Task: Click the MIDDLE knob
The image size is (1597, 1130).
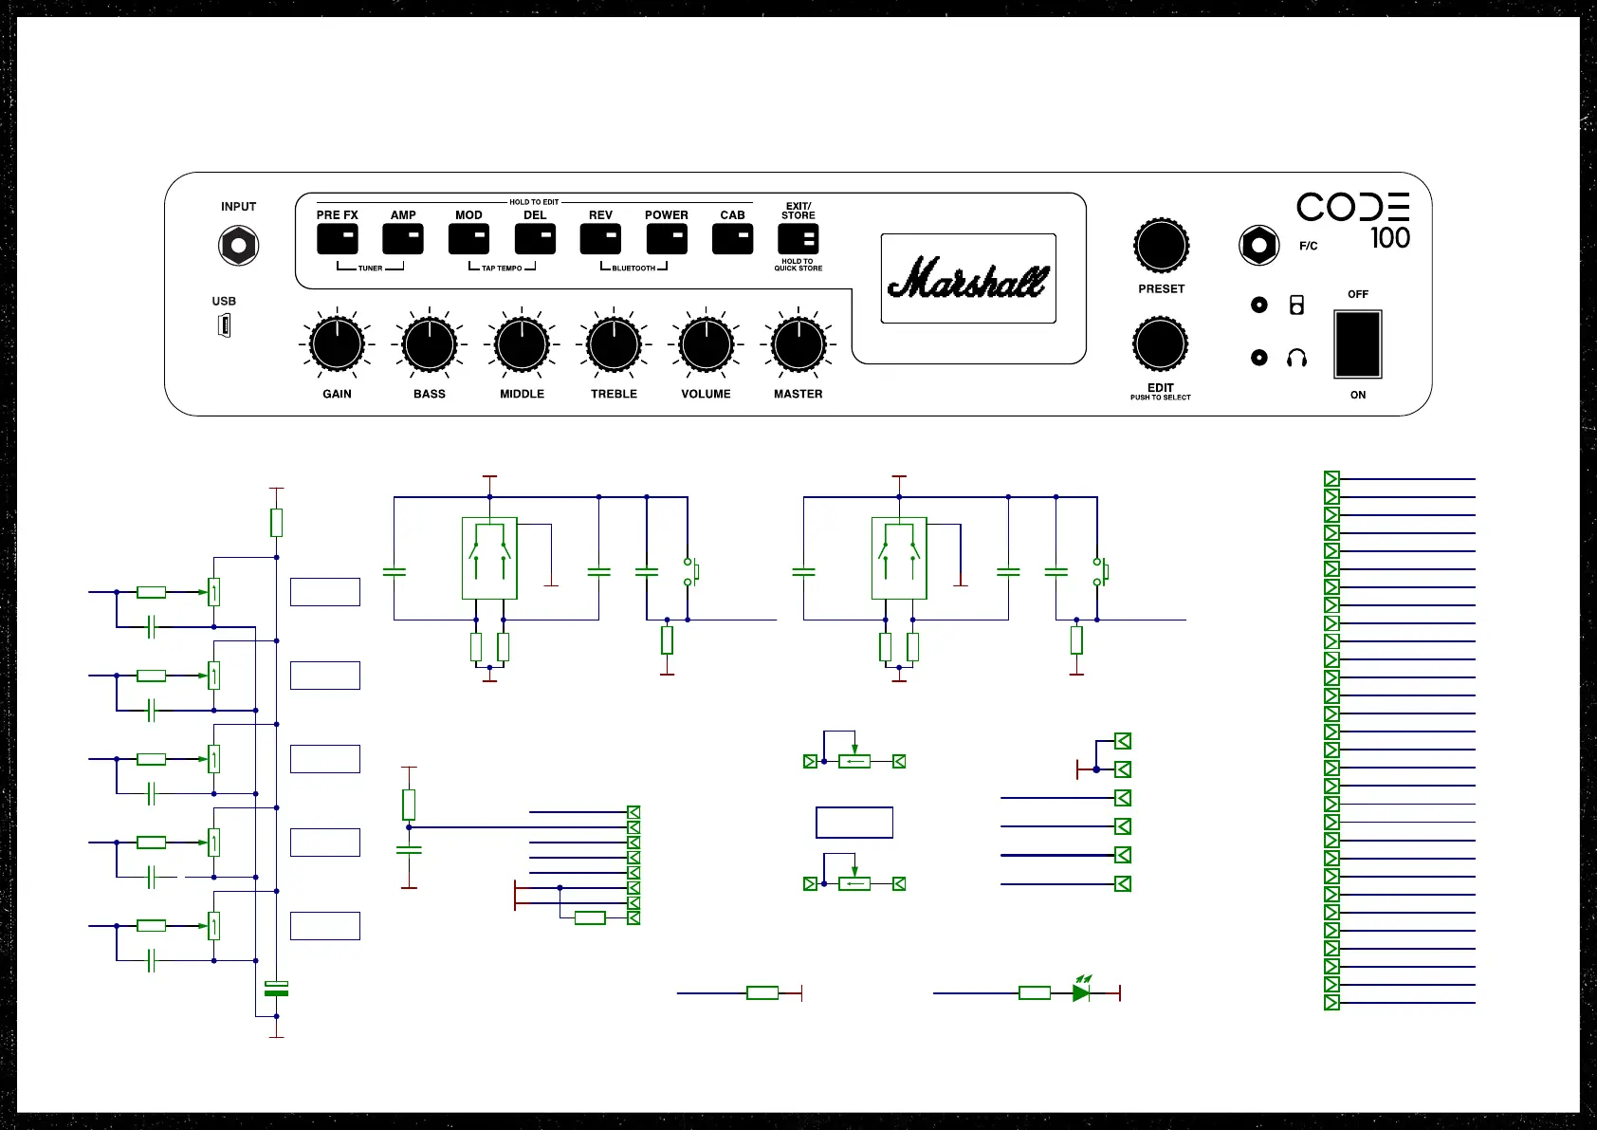Action: [x=522, y=343]
